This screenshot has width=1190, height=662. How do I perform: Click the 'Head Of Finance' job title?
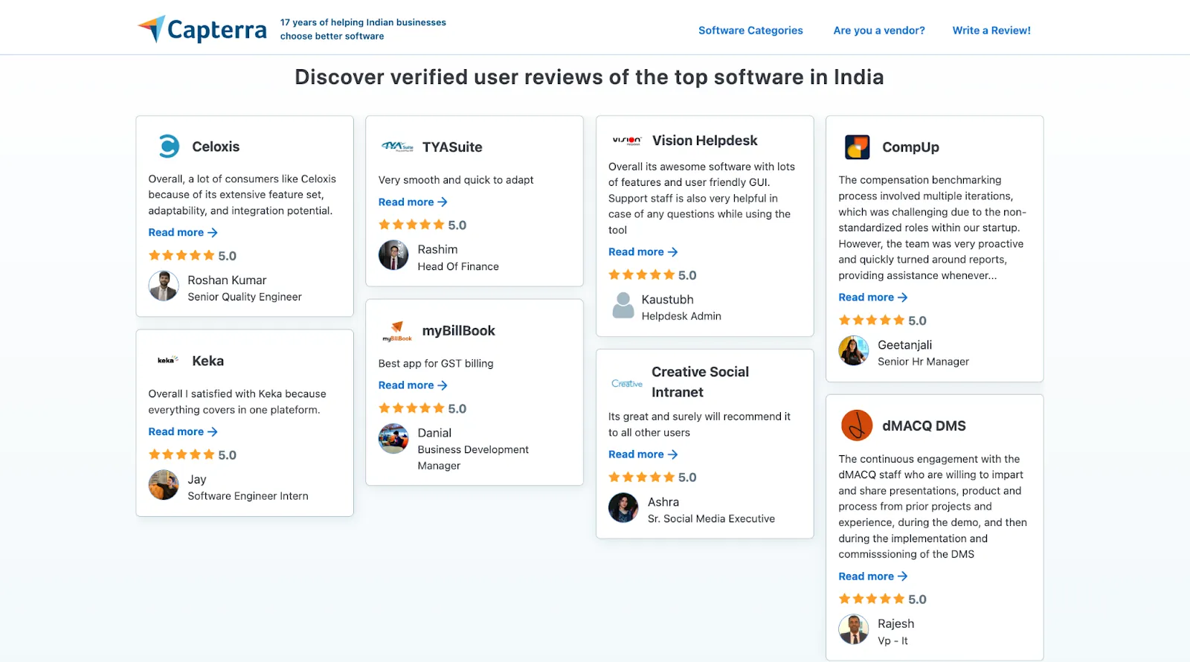(x=458, y=266)
